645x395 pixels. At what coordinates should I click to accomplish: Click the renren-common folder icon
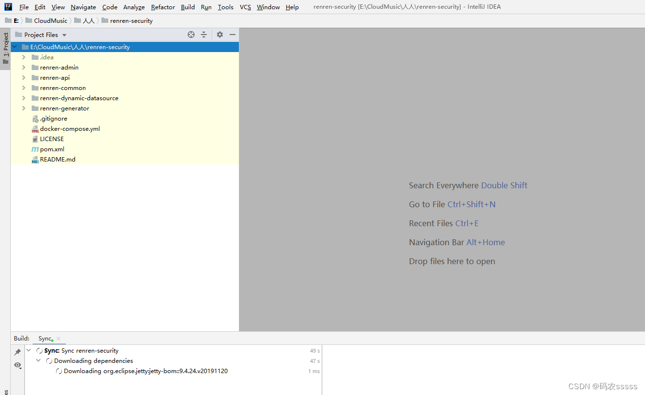click(35, 88)
